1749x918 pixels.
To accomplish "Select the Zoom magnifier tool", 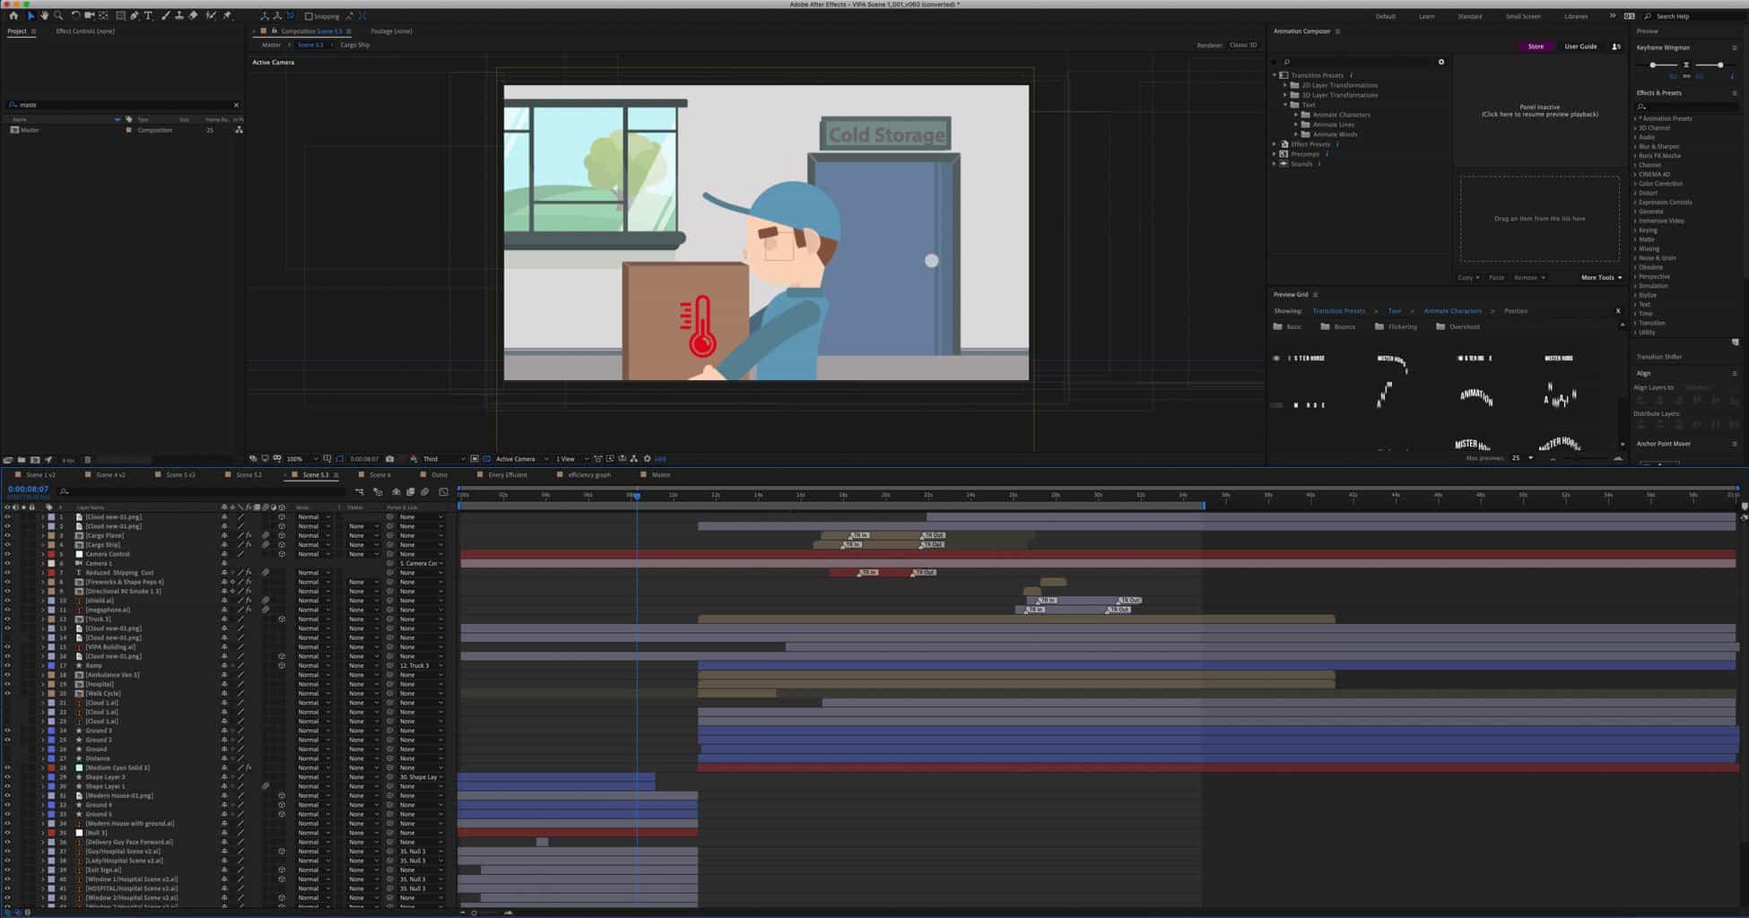I will pos(58,16).
